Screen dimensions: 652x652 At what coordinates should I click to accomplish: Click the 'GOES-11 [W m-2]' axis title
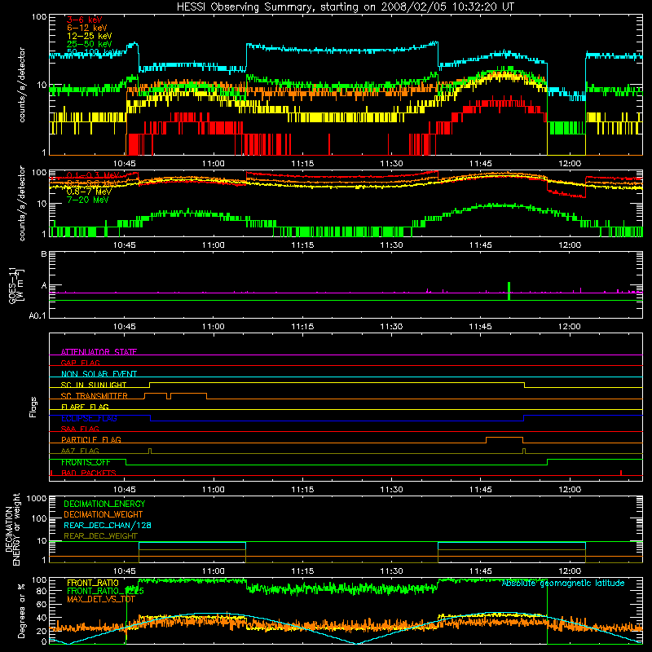[16, 286]
